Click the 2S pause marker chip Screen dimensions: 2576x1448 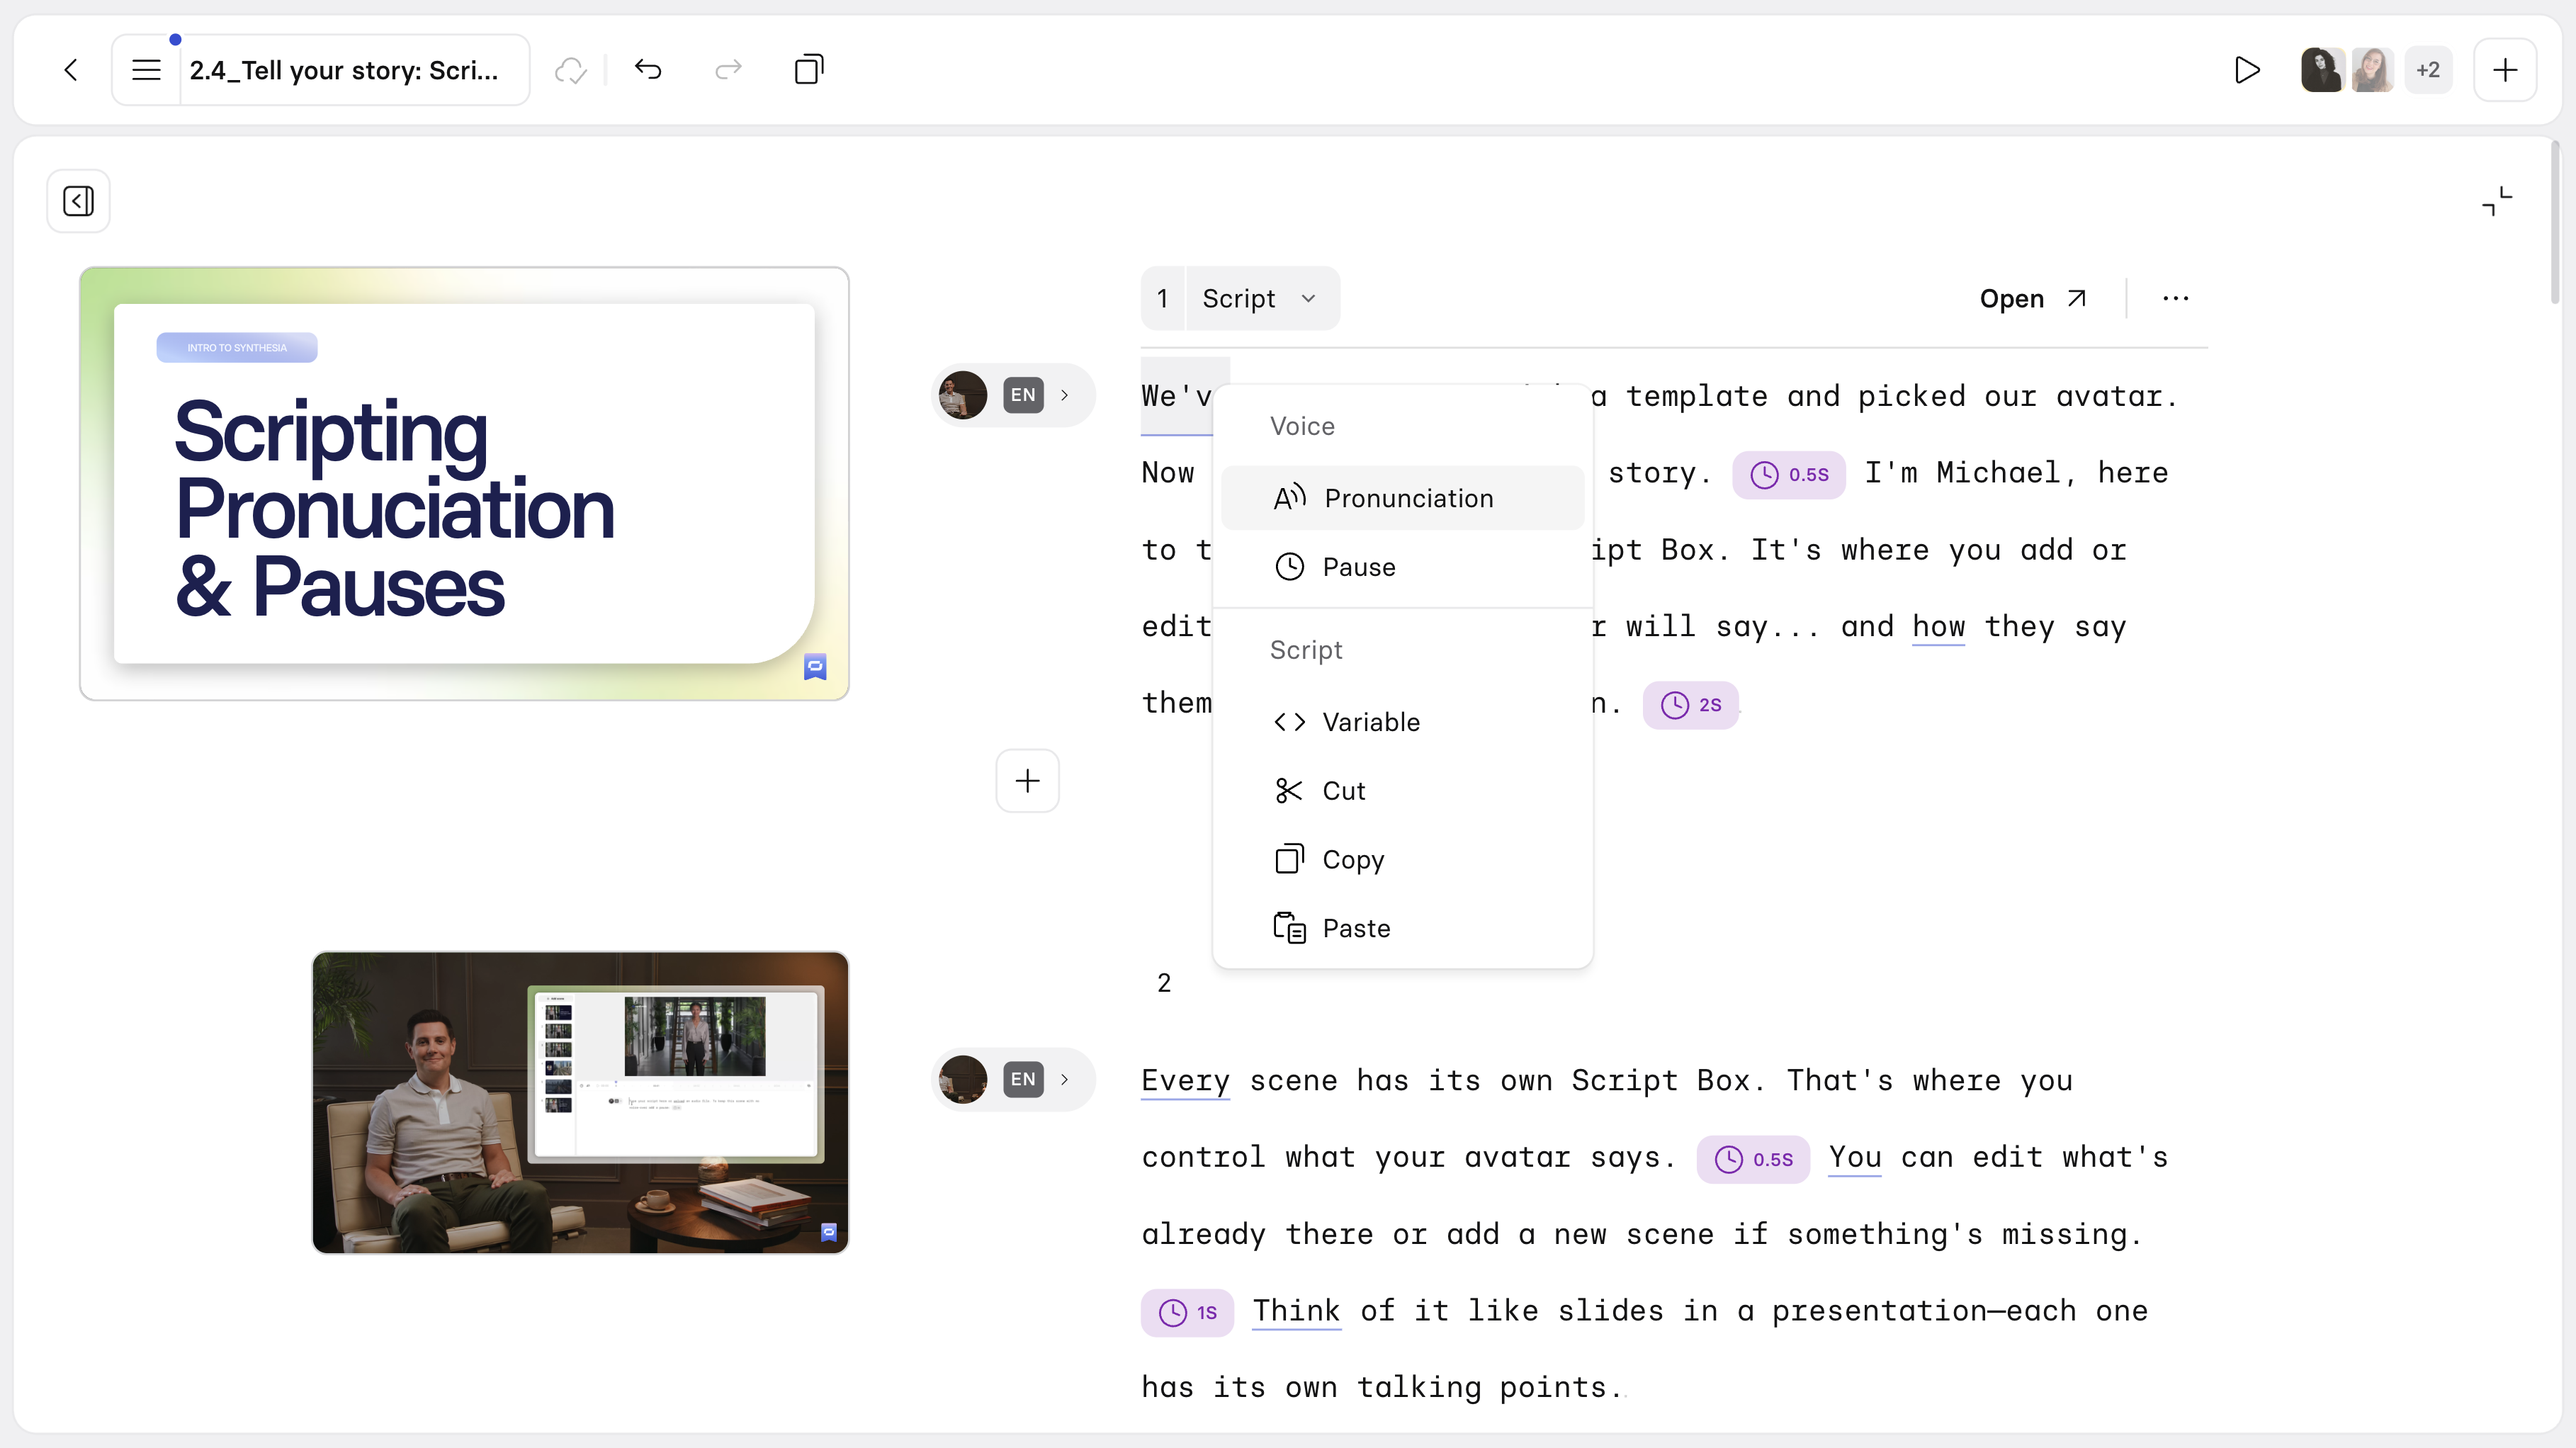coord(1690,705)
